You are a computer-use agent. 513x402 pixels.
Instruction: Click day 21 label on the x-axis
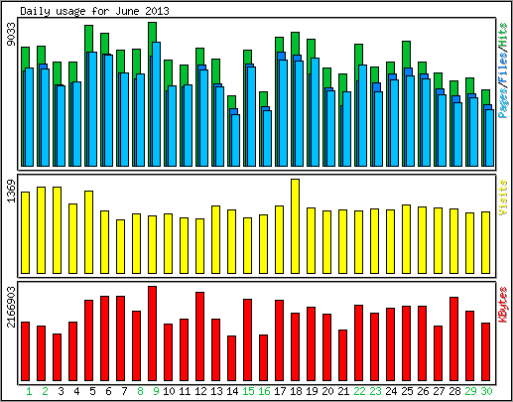tap(343, 391)
